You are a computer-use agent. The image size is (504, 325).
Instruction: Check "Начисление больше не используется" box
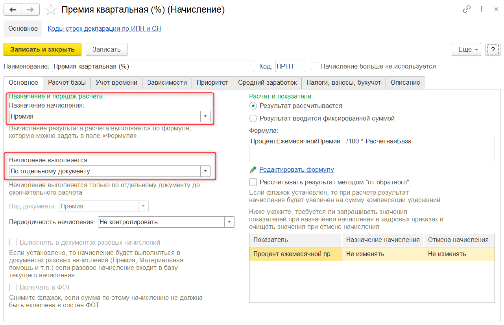(x=314, y=67)
